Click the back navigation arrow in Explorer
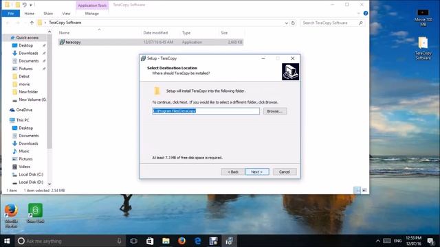440x247 pixels. (x=8, y=23)
